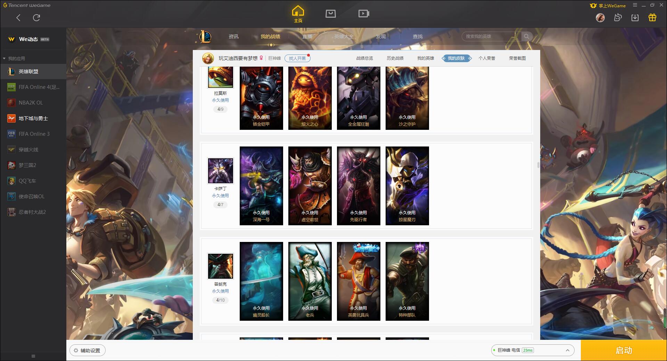The image size is (667, 361).
Task: Select FIFA Online 4 in the sidebar
Action: click(33, 87)
